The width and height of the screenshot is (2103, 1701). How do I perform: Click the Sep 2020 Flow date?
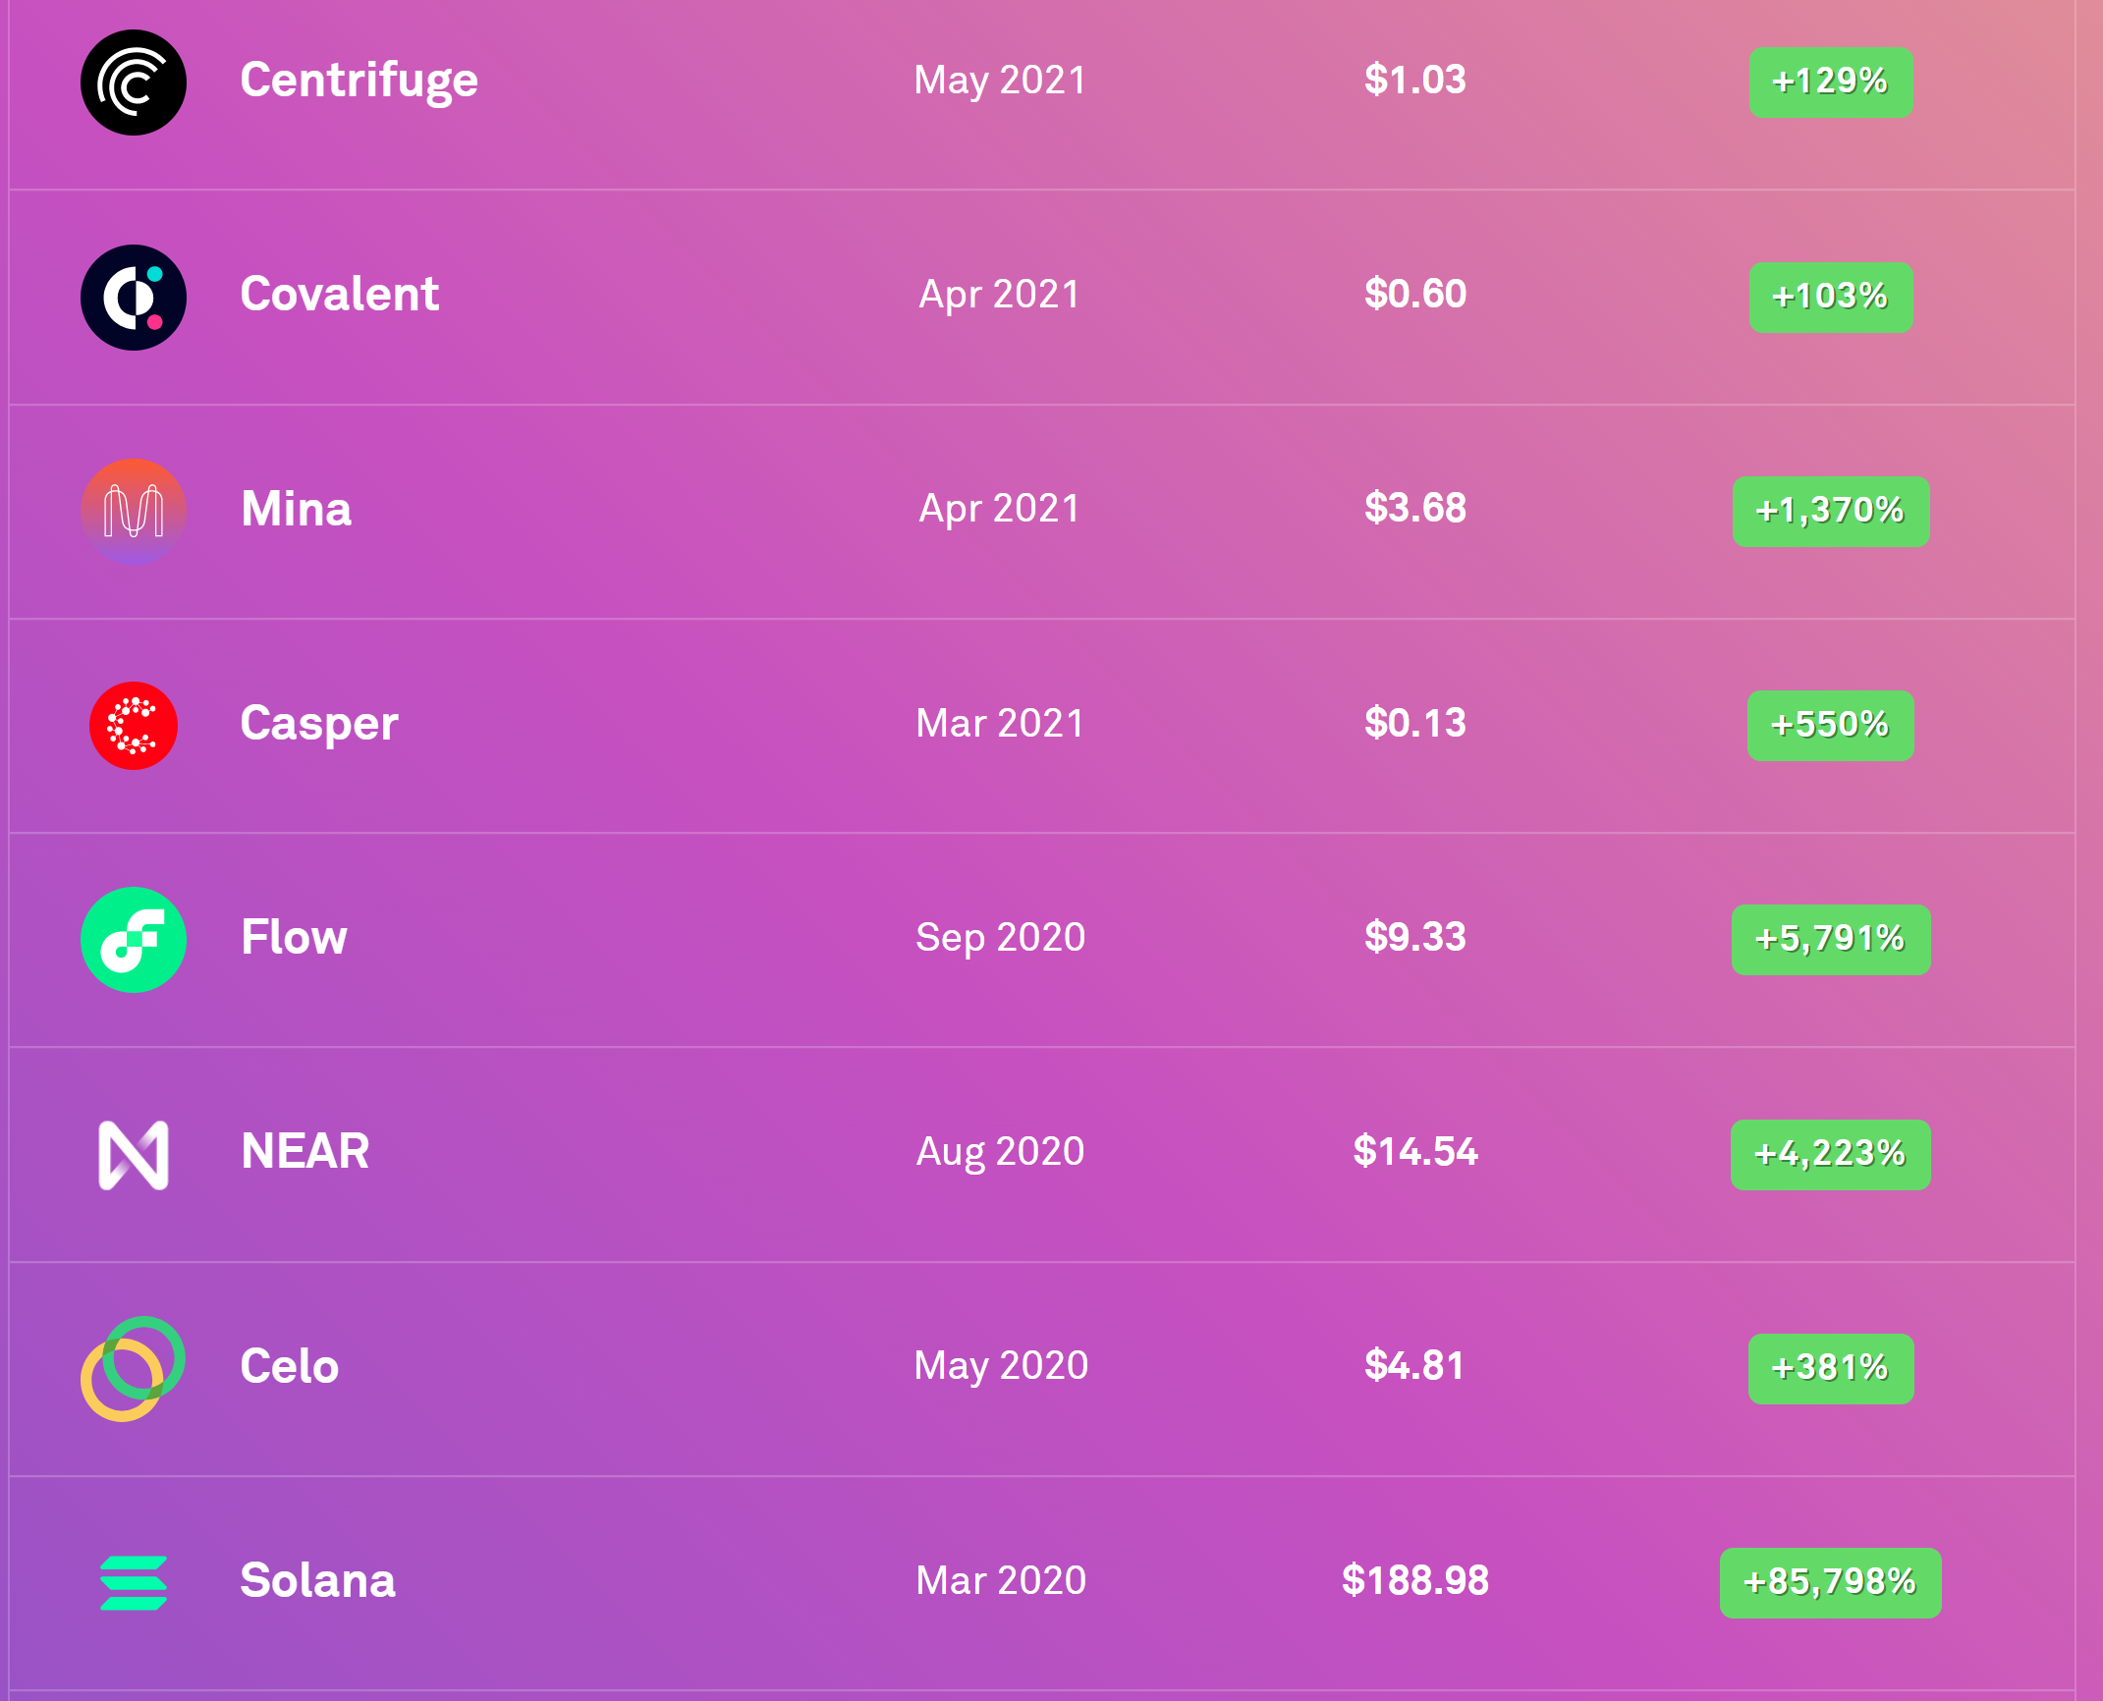point(1001,938)
